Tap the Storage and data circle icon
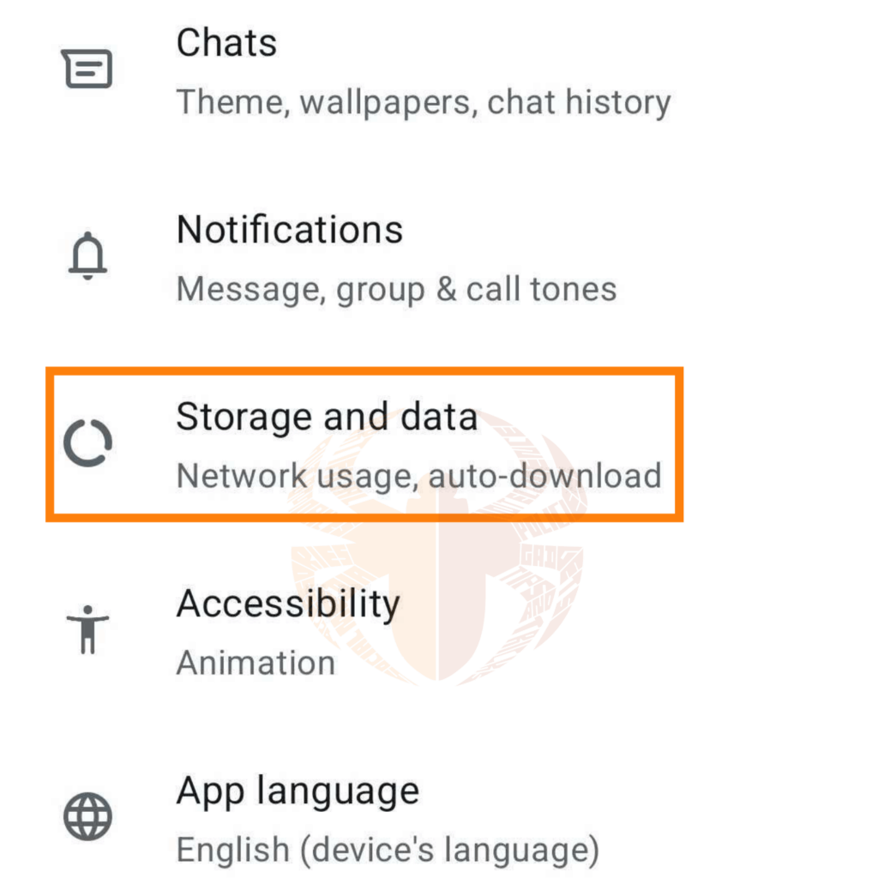Viewport: 878px width, 878px height. pos(88,442)
